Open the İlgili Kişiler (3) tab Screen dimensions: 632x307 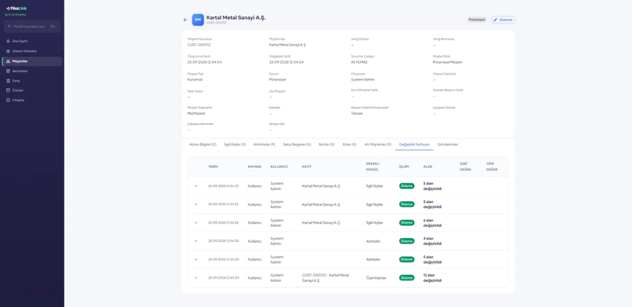click(235, 144)
